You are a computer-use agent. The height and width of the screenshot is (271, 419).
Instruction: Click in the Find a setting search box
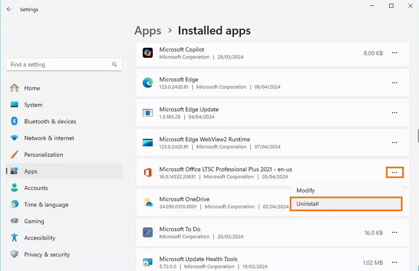click(x=64, y=65)
